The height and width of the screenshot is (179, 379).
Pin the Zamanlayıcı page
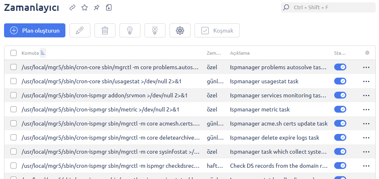96,8
